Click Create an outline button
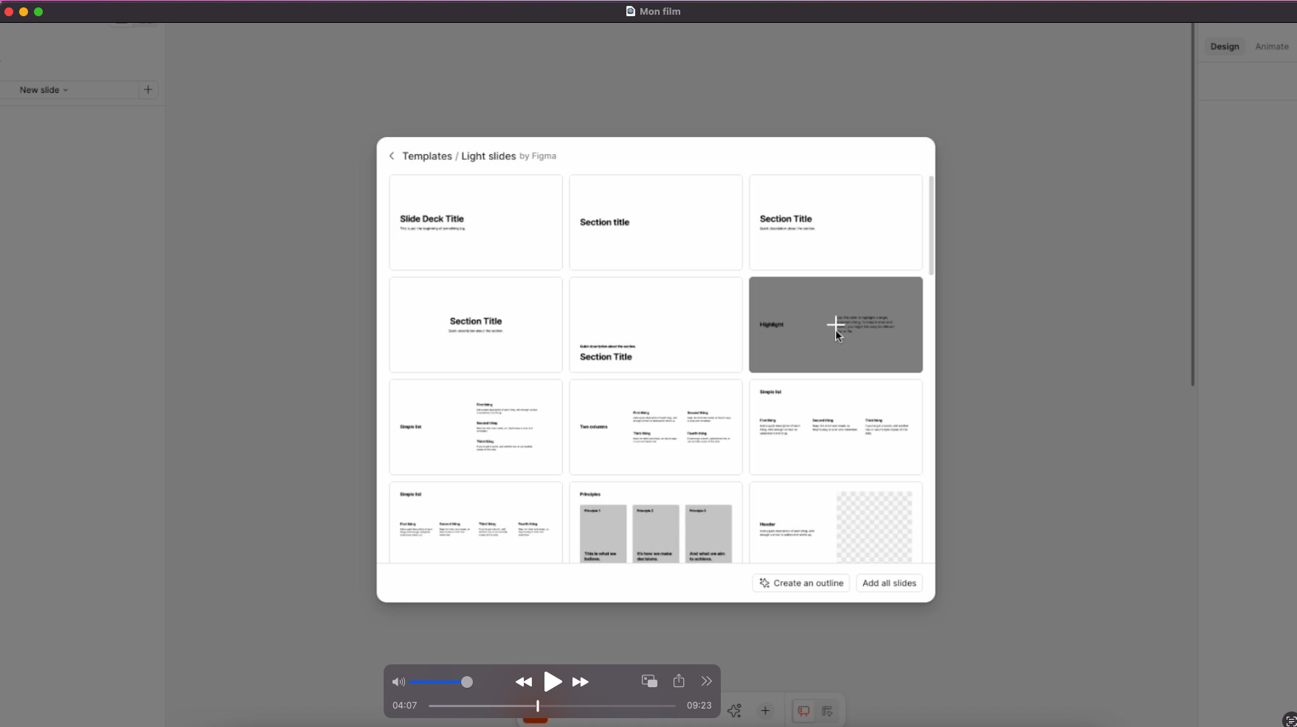The width and height of the screenshot is (1297, 727). (801, 583)
